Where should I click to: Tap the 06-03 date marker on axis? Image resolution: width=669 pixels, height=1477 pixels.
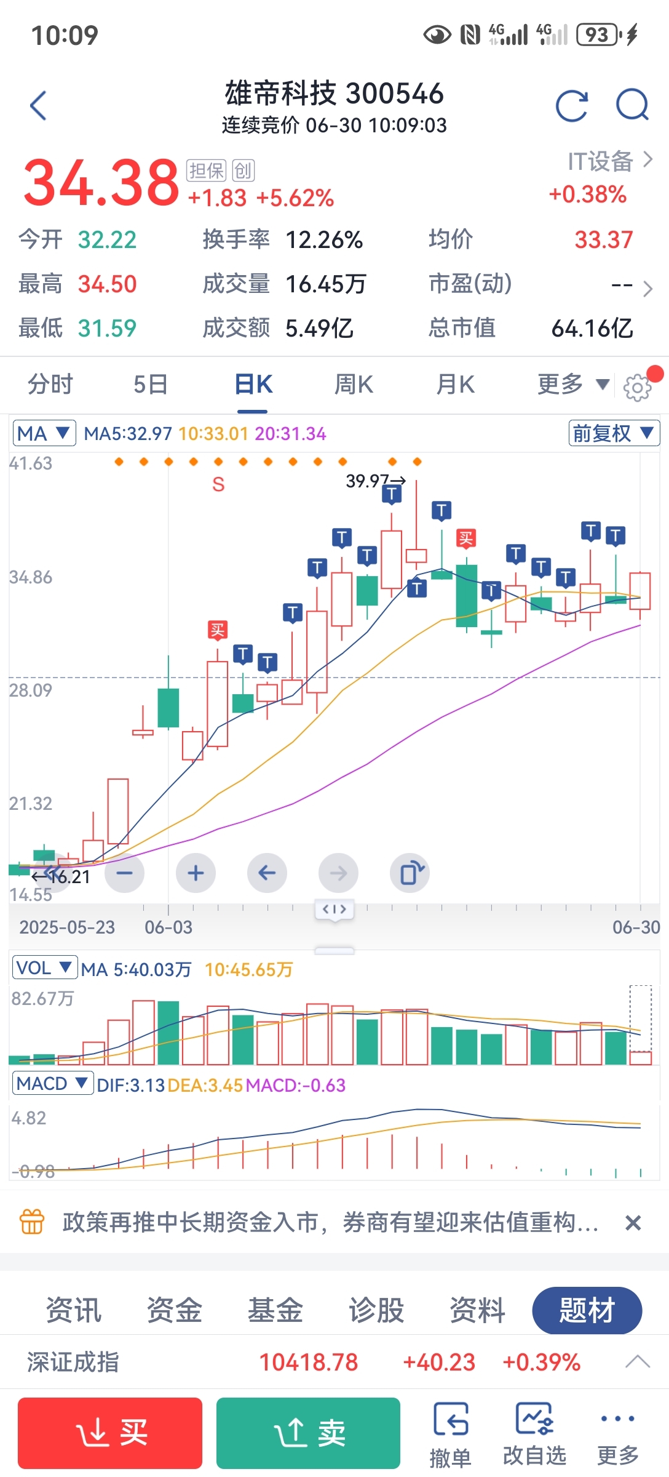(x=168, y=927)
